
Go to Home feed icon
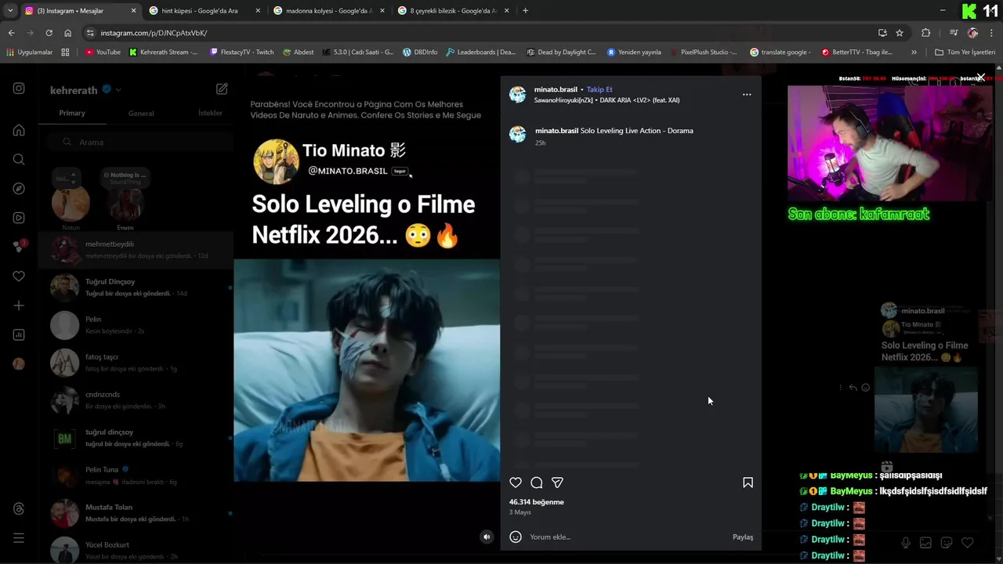(x=19, y=130)
